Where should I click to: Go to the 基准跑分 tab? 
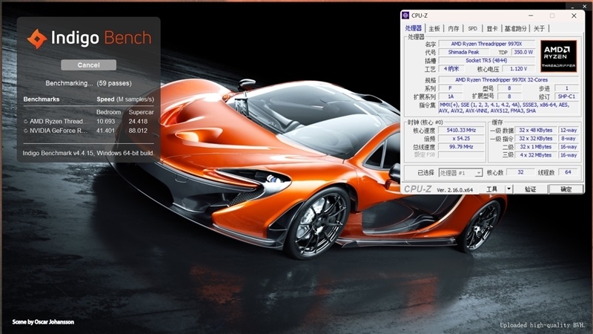[516, 28]
